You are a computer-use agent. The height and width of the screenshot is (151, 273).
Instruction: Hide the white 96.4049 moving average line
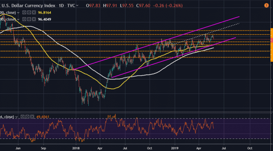[x=24, y=19]
